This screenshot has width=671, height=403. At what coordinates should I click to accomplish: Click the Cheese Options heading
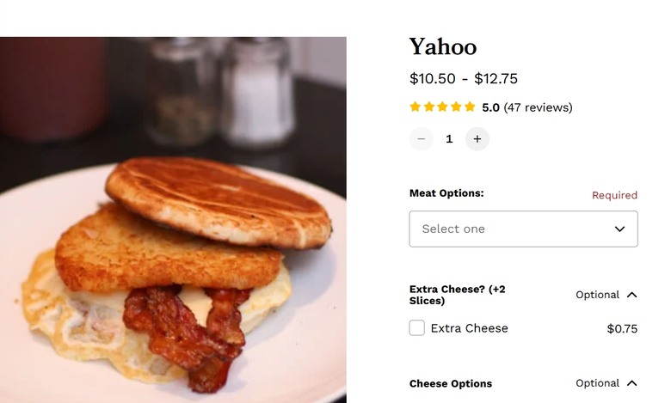click(x=451, y=384)
